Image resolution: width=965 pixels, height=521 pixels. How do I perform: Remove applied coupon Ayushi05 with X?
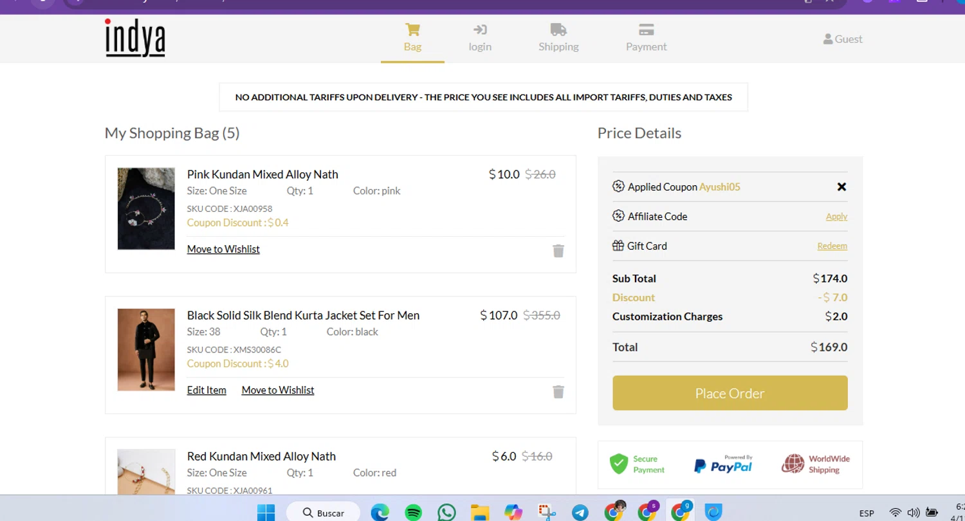coord(841,187)
